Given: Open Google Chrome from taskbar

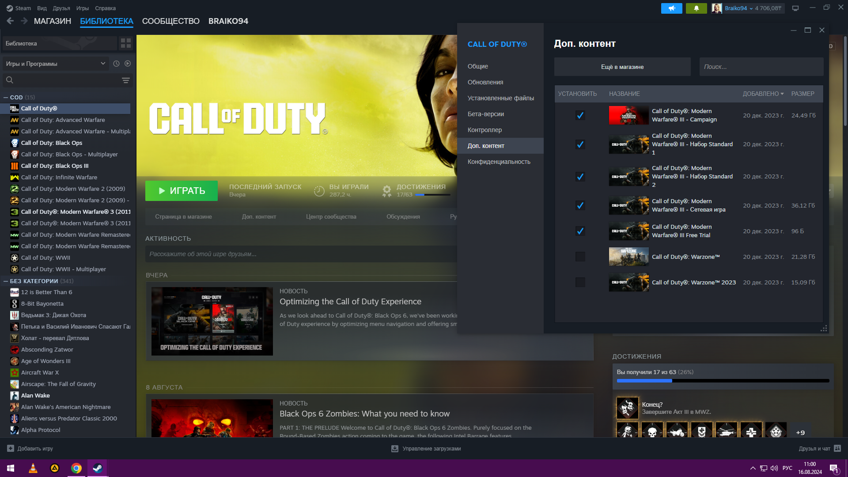Looking at the screenshot, I should pyautogui.click(x=76, y=468).
